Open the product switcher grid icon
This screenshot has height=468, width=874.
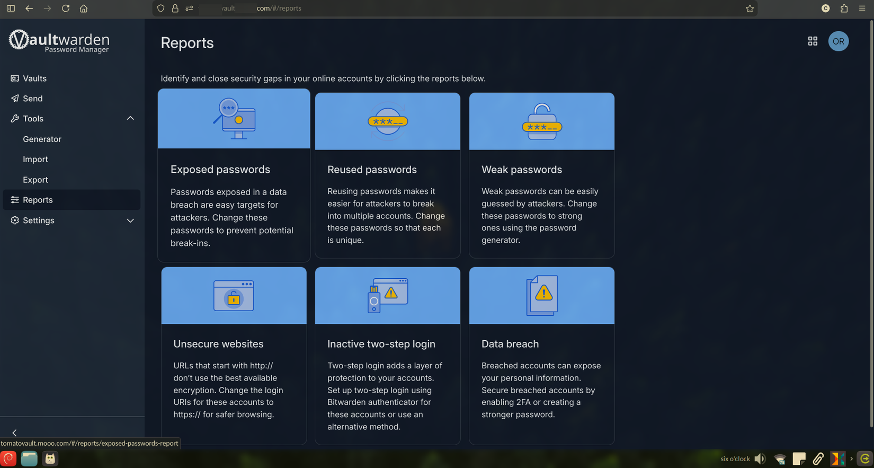pyautogui.click(x=813, y=41)
